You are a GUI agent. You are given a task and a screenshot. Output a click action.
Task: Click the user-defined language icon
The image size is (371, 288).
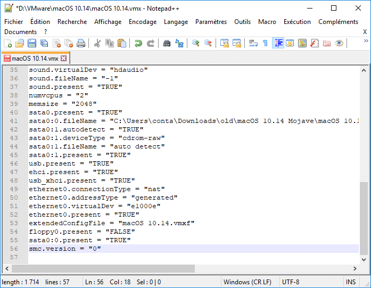[x=290, y=43]
